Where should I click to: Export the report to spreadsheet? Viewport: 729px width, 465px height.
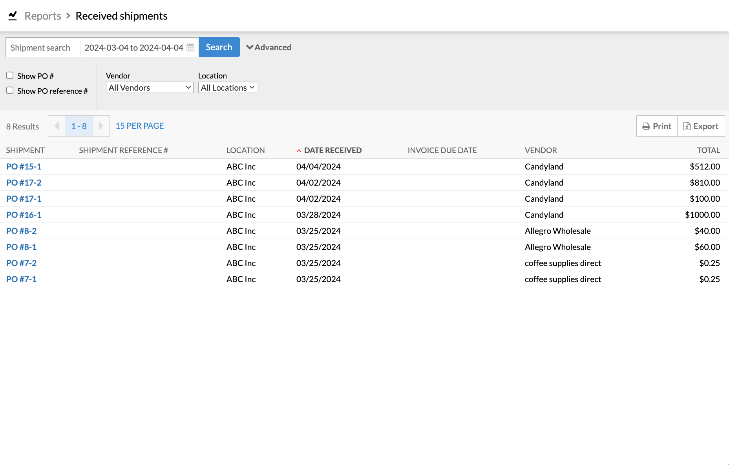click(701, 126)
